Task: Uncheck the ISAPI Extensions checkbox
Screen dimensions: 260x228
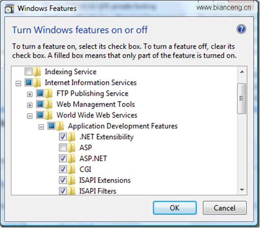Action: point(63,180)
